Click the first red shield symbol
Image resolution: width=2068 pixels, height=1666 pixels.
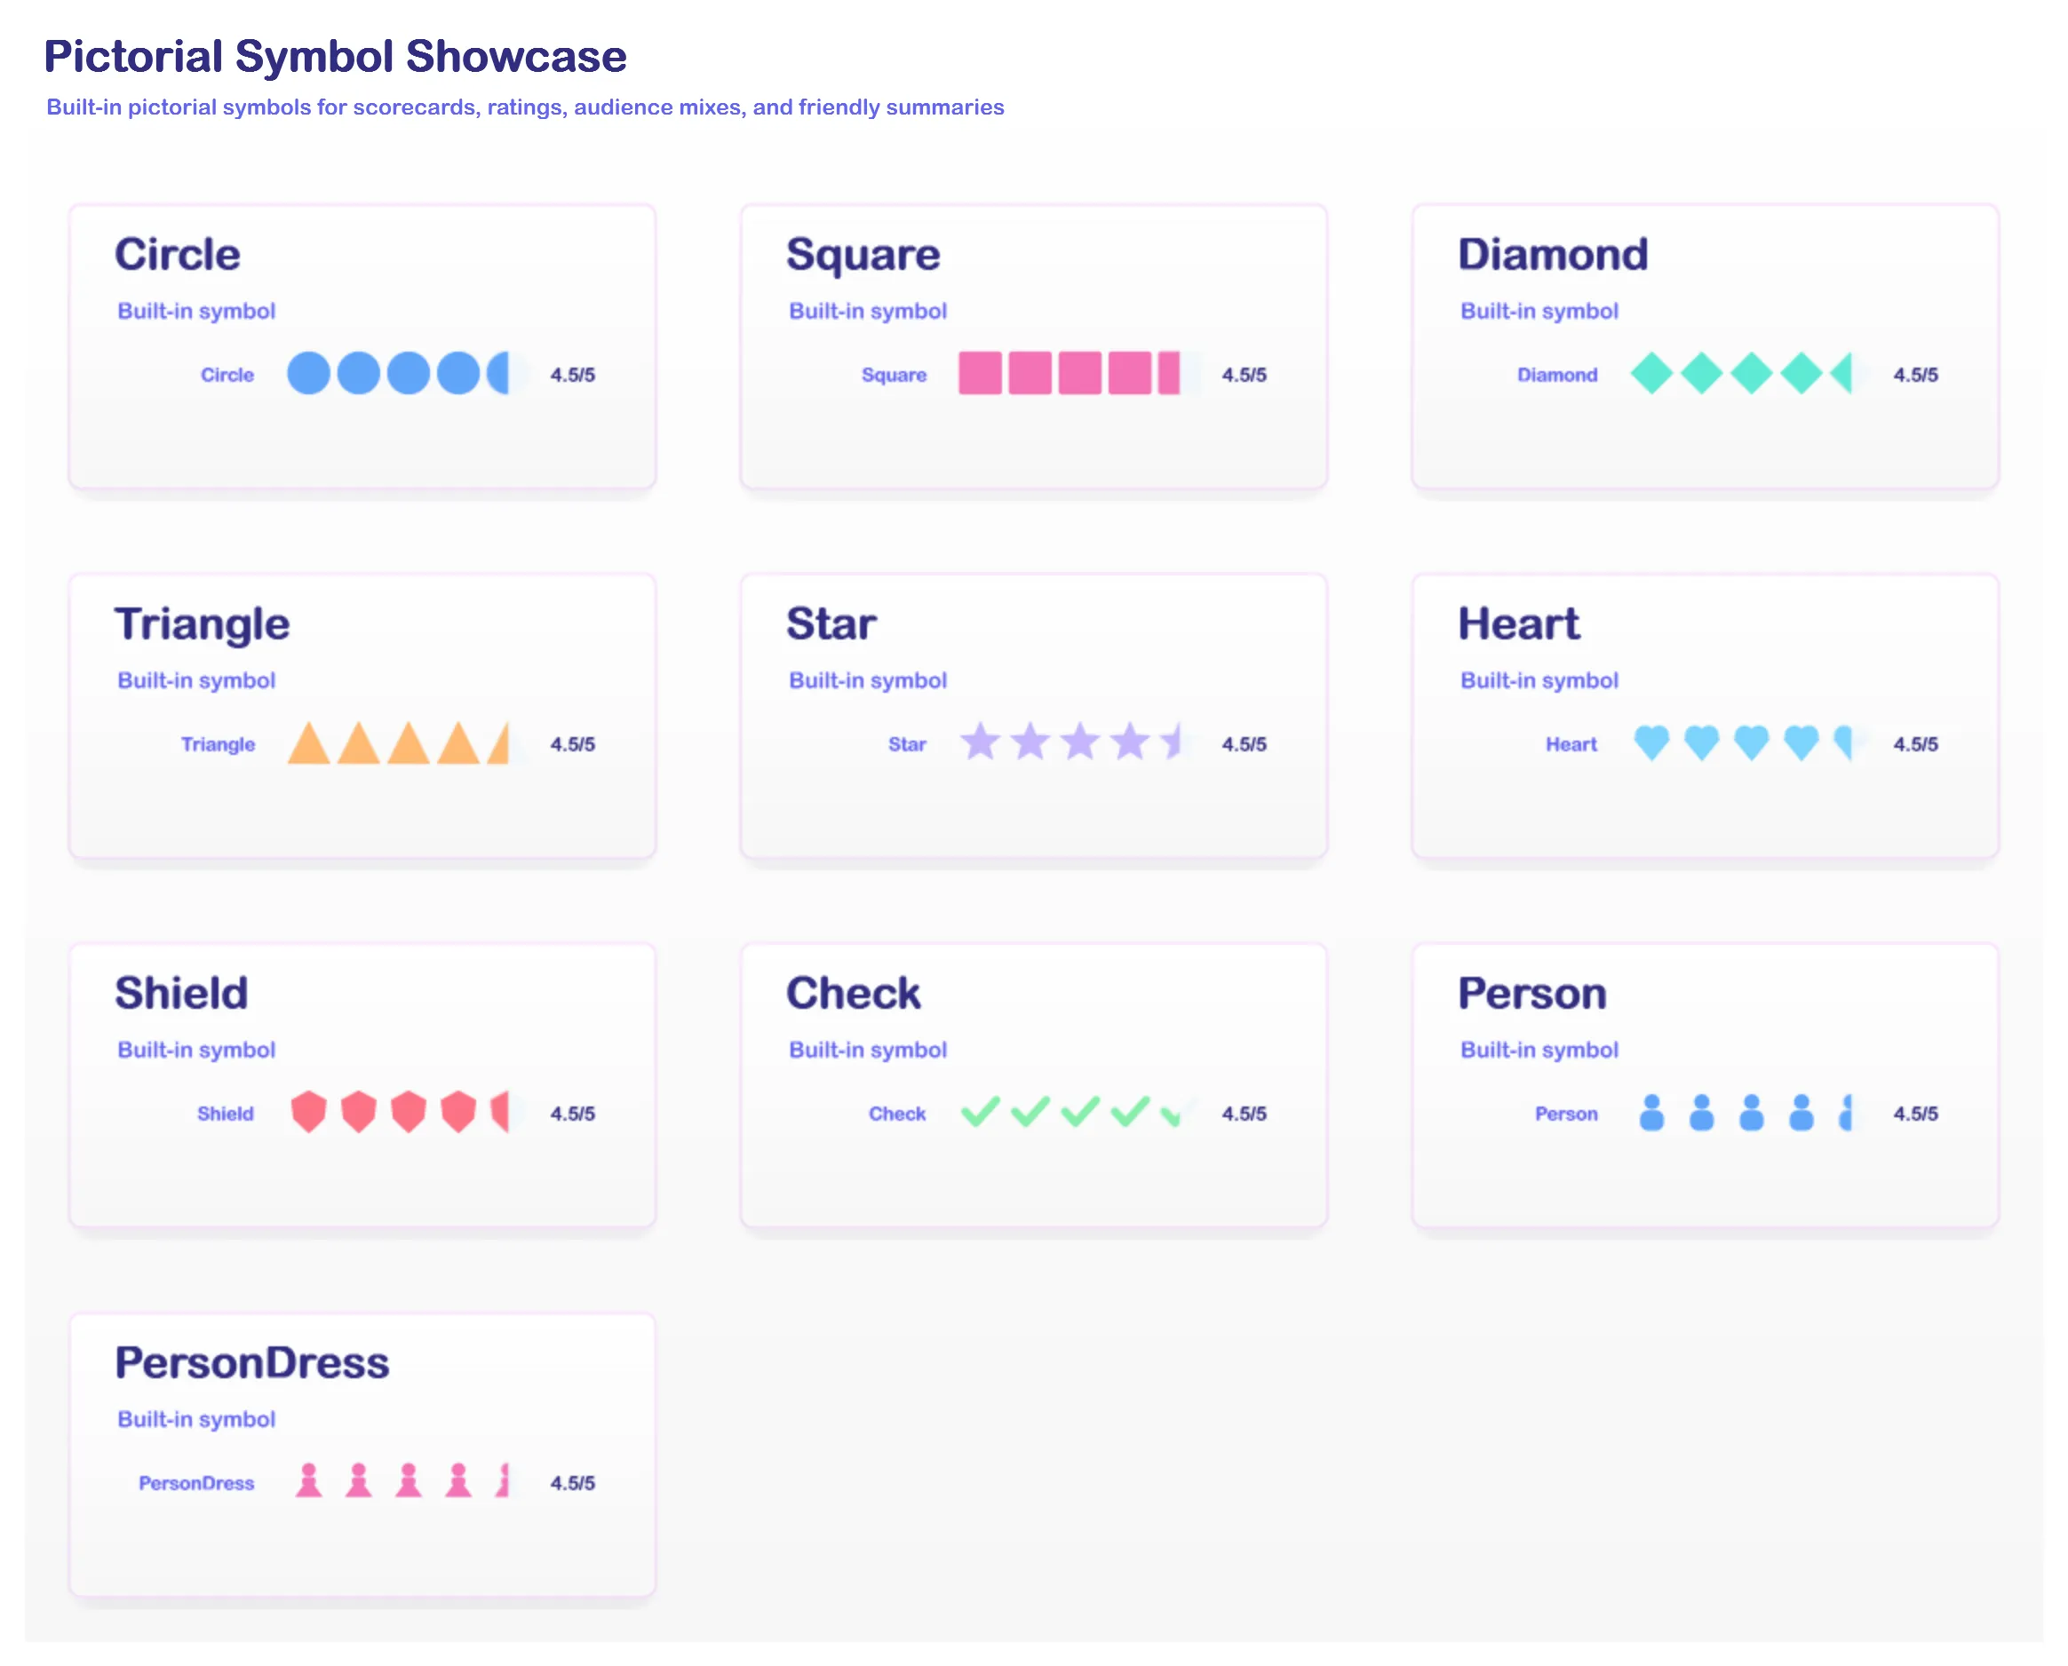(308, 1112)
